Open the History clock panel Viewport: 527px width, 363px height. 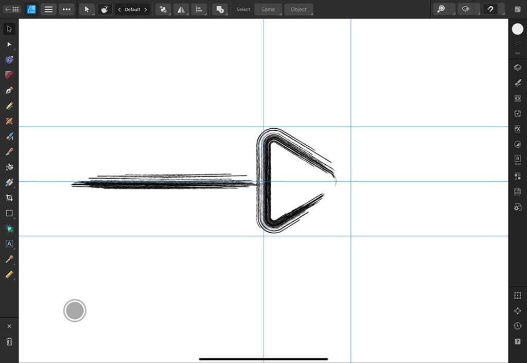(518, 326)
